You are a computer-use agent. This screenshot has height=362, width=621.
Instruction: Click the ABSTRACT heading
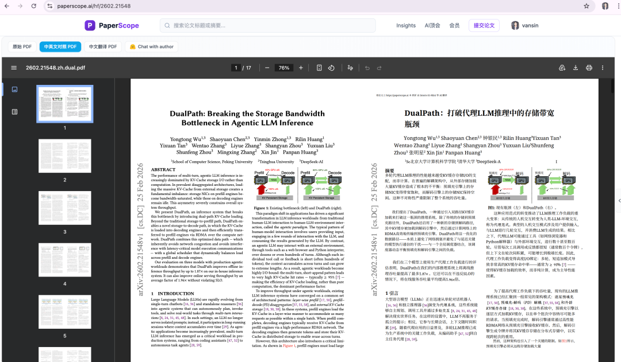coord(163,170)
